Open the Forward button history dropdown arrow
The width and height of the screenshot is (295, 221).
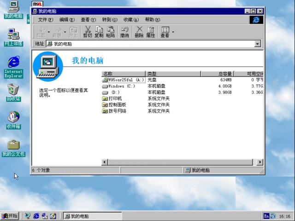[x=65, y=32]
